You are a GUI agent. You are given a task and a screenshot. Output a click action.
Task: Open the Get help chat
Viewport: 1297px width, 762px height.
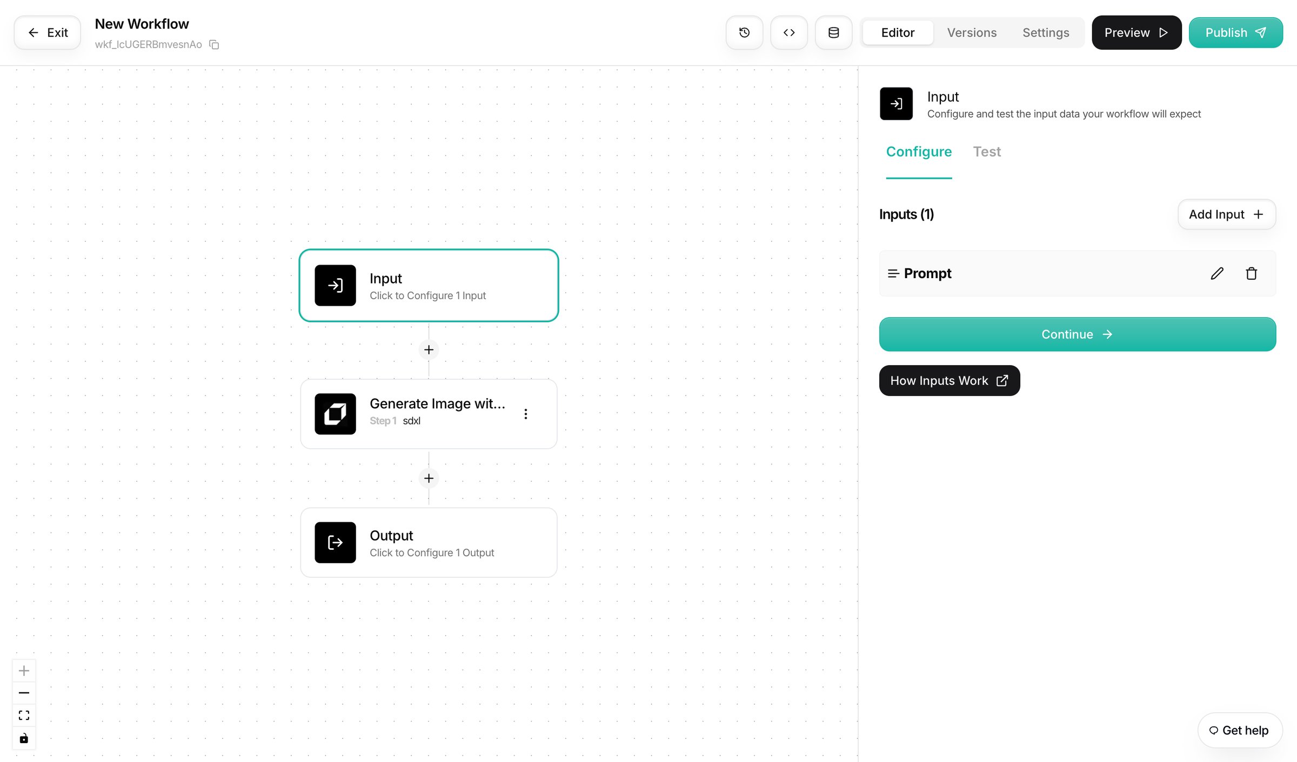(1240, 730)
